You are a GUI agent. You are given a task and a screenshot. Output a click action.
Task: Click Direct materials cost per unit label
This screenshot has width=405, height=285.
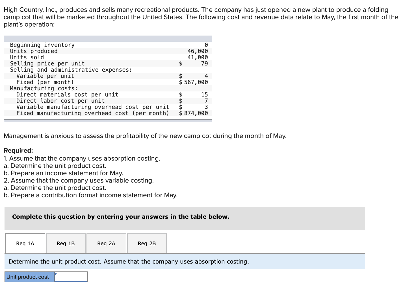pos(67,95)
